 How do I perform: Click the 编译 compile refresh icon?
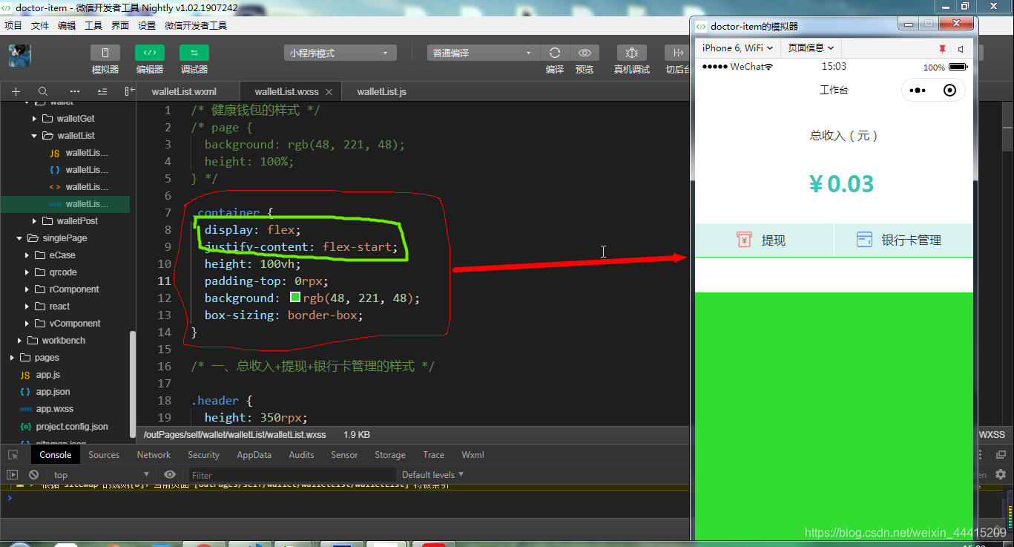pyautogui.click(x=555, y=53)
